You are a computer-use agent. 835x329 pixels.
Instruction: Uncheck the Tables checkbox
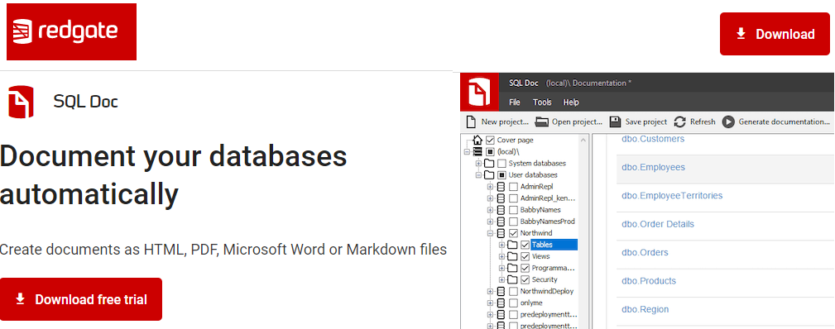click(x=525, y=245)
